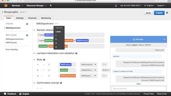Click the first sample utterance row
Viewport: 171px width, 96px height.
[x=71, y=35]
